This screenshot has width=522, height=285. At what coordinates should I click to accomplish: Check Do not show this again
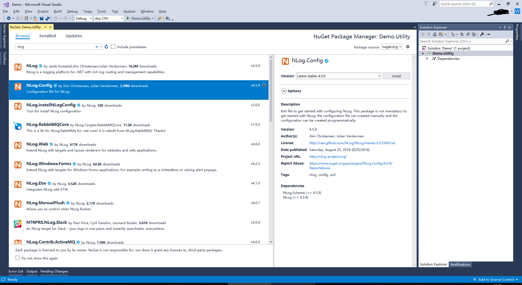coord(18,258)
